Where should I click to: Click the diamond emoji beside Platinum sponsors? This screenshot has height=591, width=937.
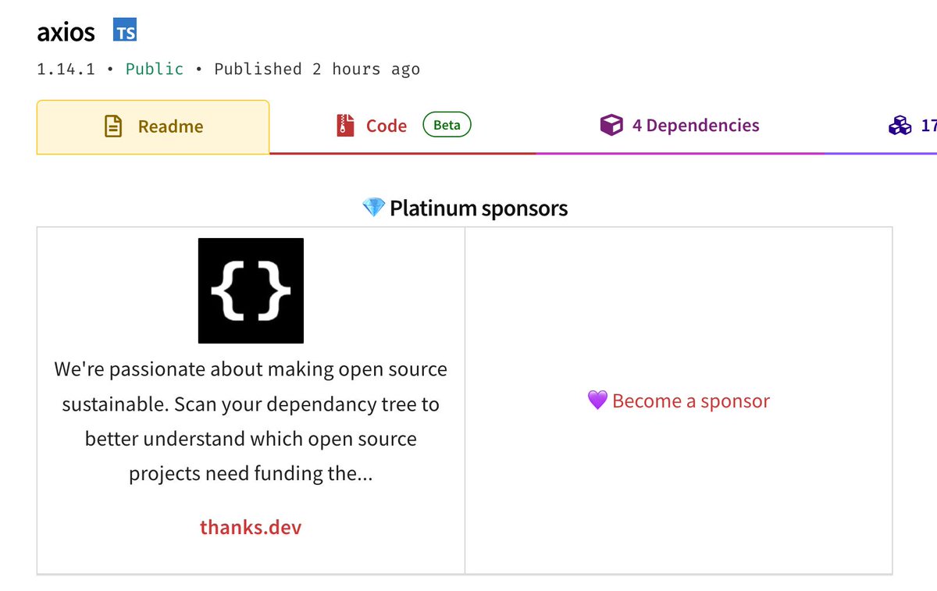tap(374, 208)
